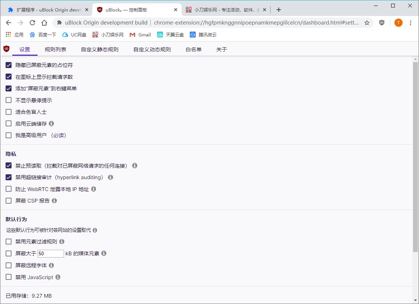Screen dimensions: 419x304
Task: Switch to the 规则列表 tab
Action: pyautogui.click(x=55, y=49)
